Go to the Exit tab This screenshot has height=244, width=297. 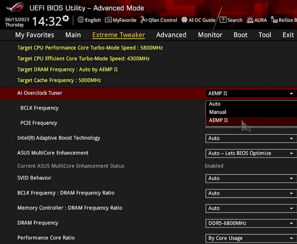[288, 35]
